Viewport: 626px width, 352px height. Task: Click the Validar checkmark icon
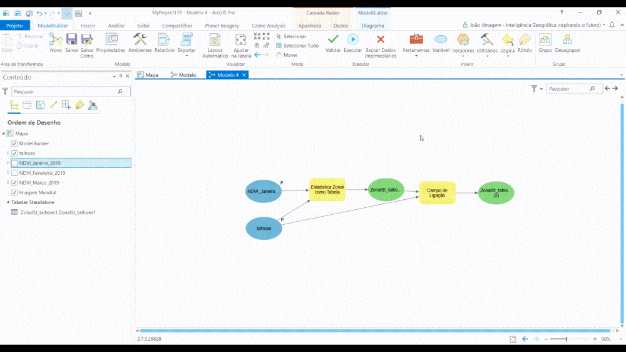(333, 40)
